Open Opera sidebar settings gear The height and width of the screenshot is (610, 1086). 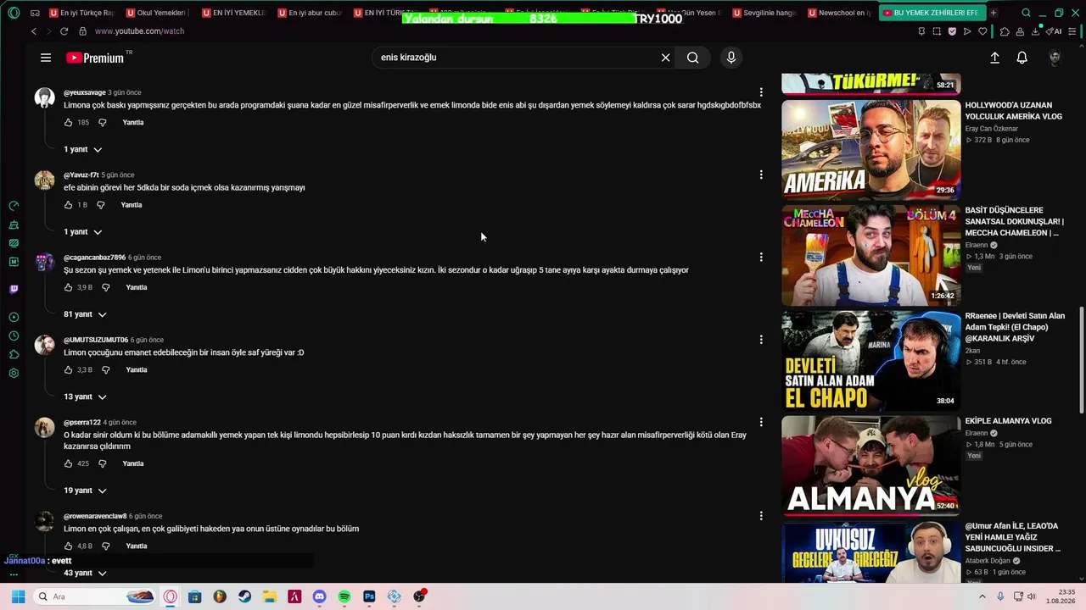pos(14,373)
